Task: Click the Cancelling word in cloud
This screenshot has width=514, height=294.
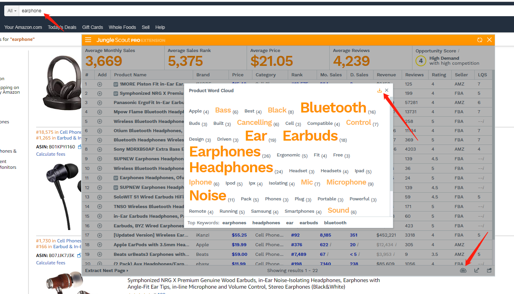Action: point(254,123)
